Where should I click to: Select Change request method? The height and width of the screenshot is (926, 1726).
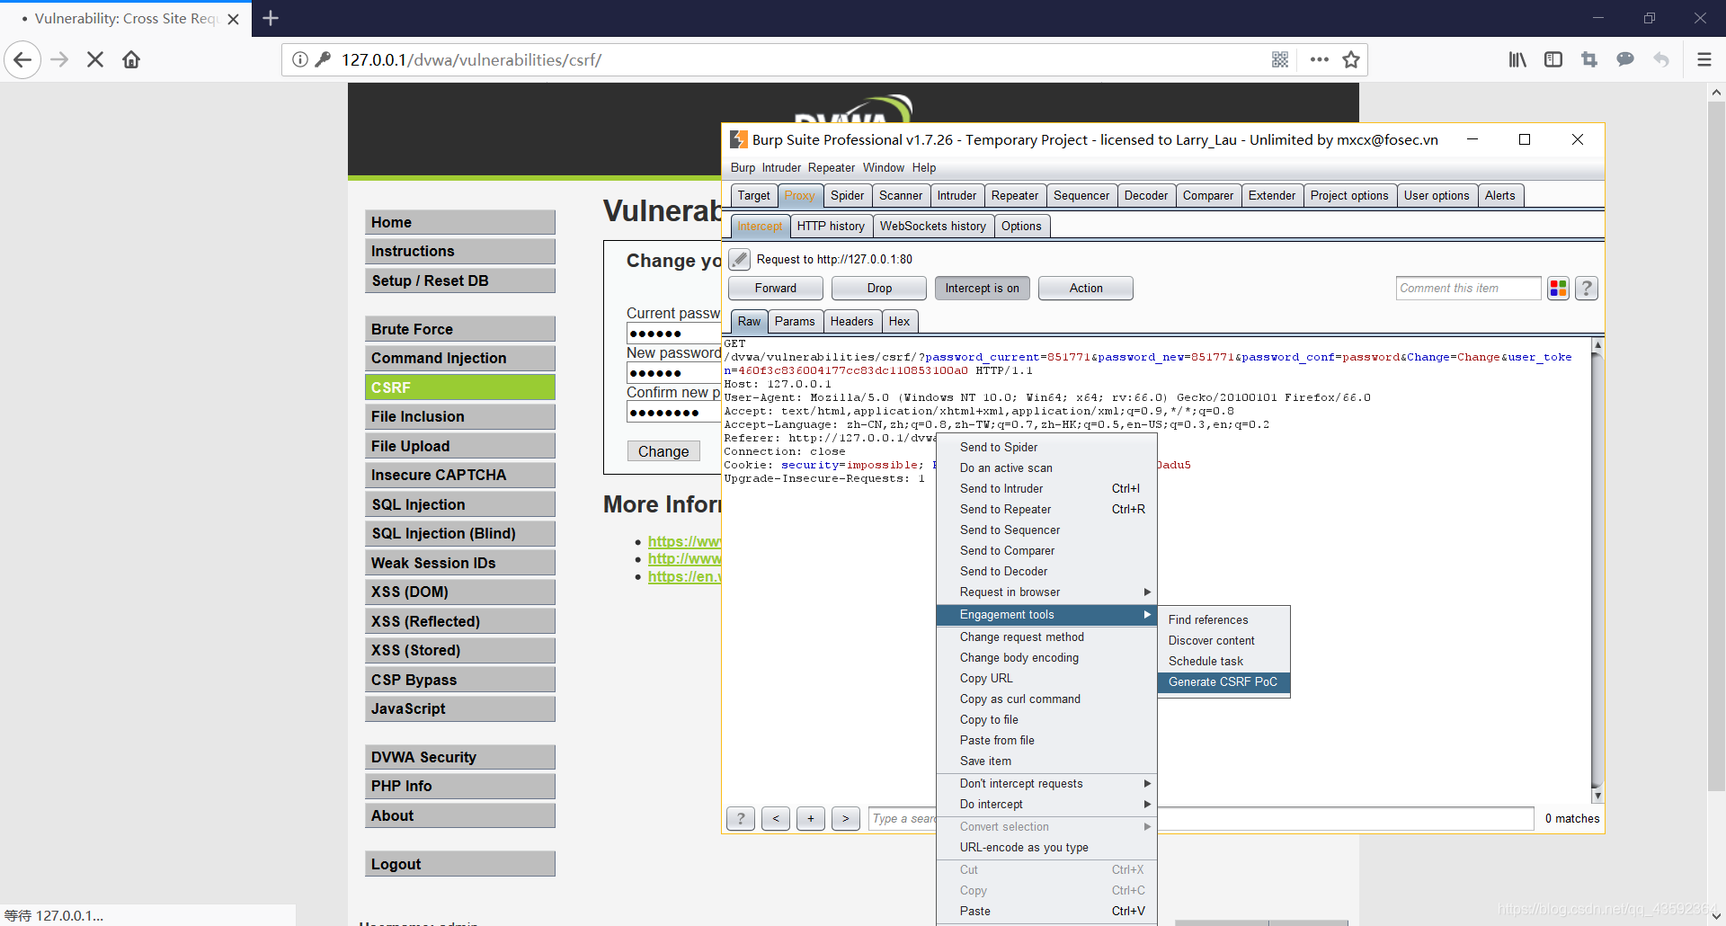point(1046,637)
